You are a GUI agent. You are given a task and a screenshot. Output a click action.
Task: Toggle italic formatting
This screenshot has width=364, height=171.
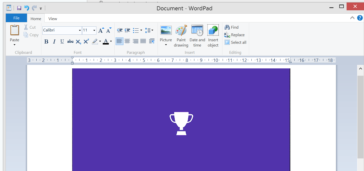pos(54,41)
